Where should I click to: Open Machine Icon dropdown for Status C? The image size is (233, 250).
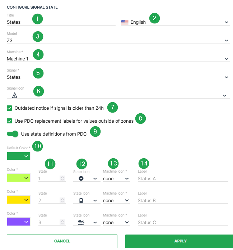[116, 222]
